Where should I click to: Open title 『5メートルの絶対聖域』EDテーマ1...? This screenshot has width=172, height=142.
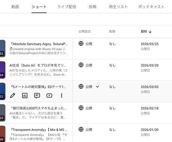pyautogui.click(x=38, y=87)
